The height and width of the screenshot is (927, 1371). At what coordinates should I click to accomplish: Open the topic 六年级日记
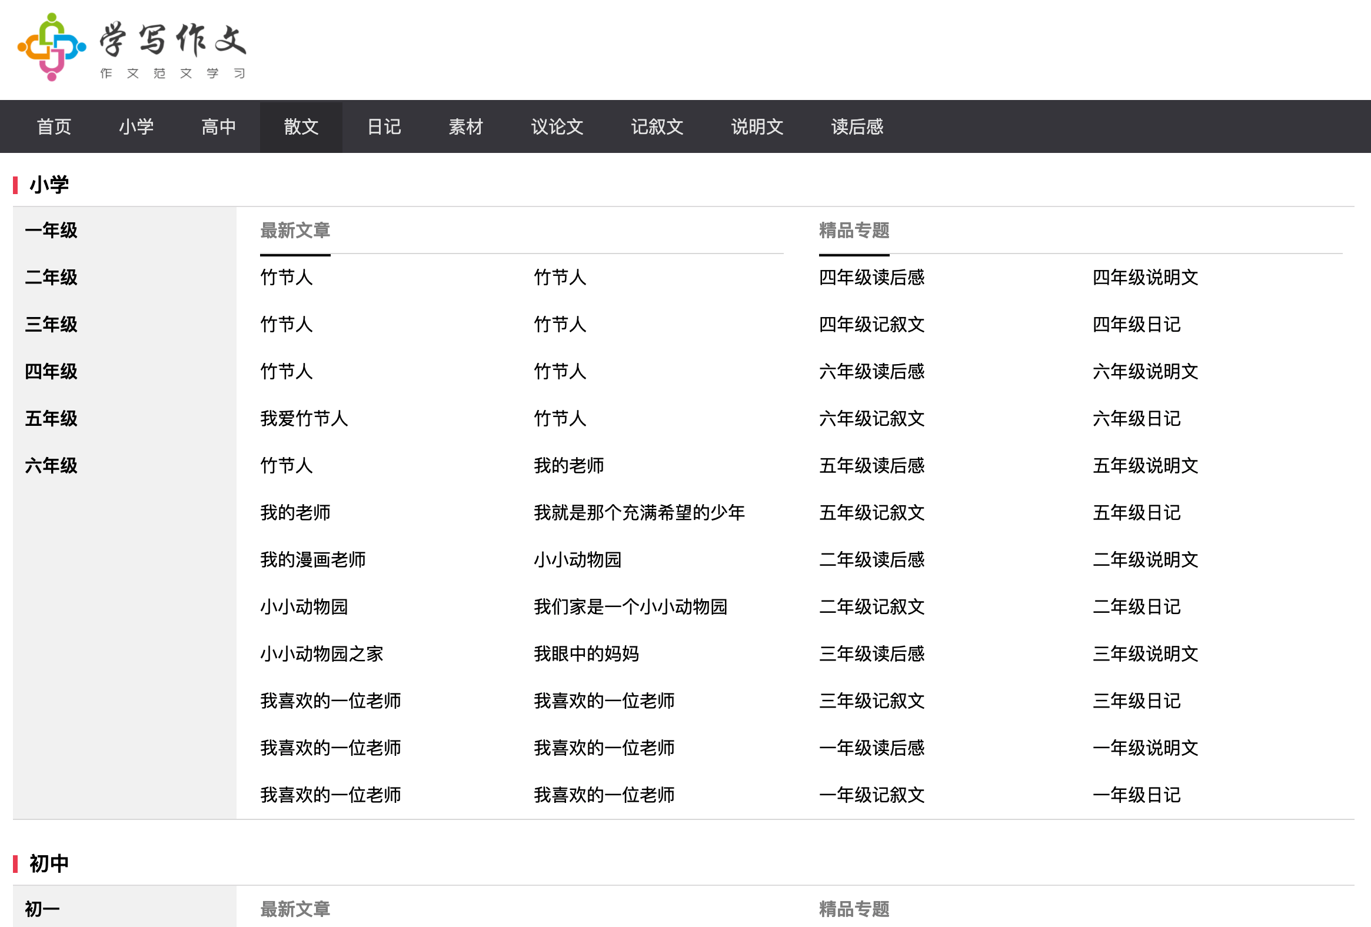click(x=1137, y=419)
